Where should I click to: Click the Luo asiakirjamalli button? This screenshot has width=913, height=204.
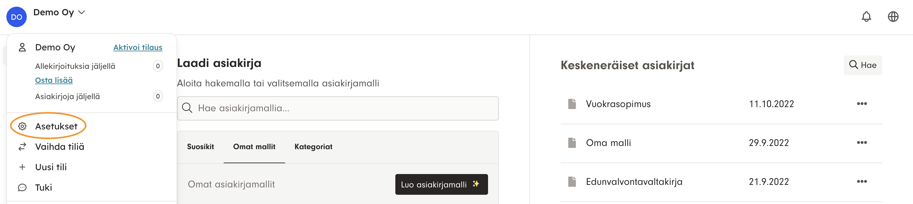point(441,185)
